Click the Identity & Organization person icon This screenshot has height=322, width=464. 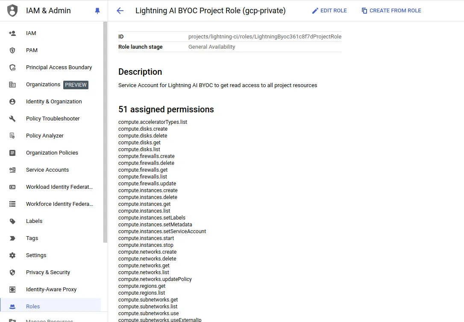[x=12, y=102]
